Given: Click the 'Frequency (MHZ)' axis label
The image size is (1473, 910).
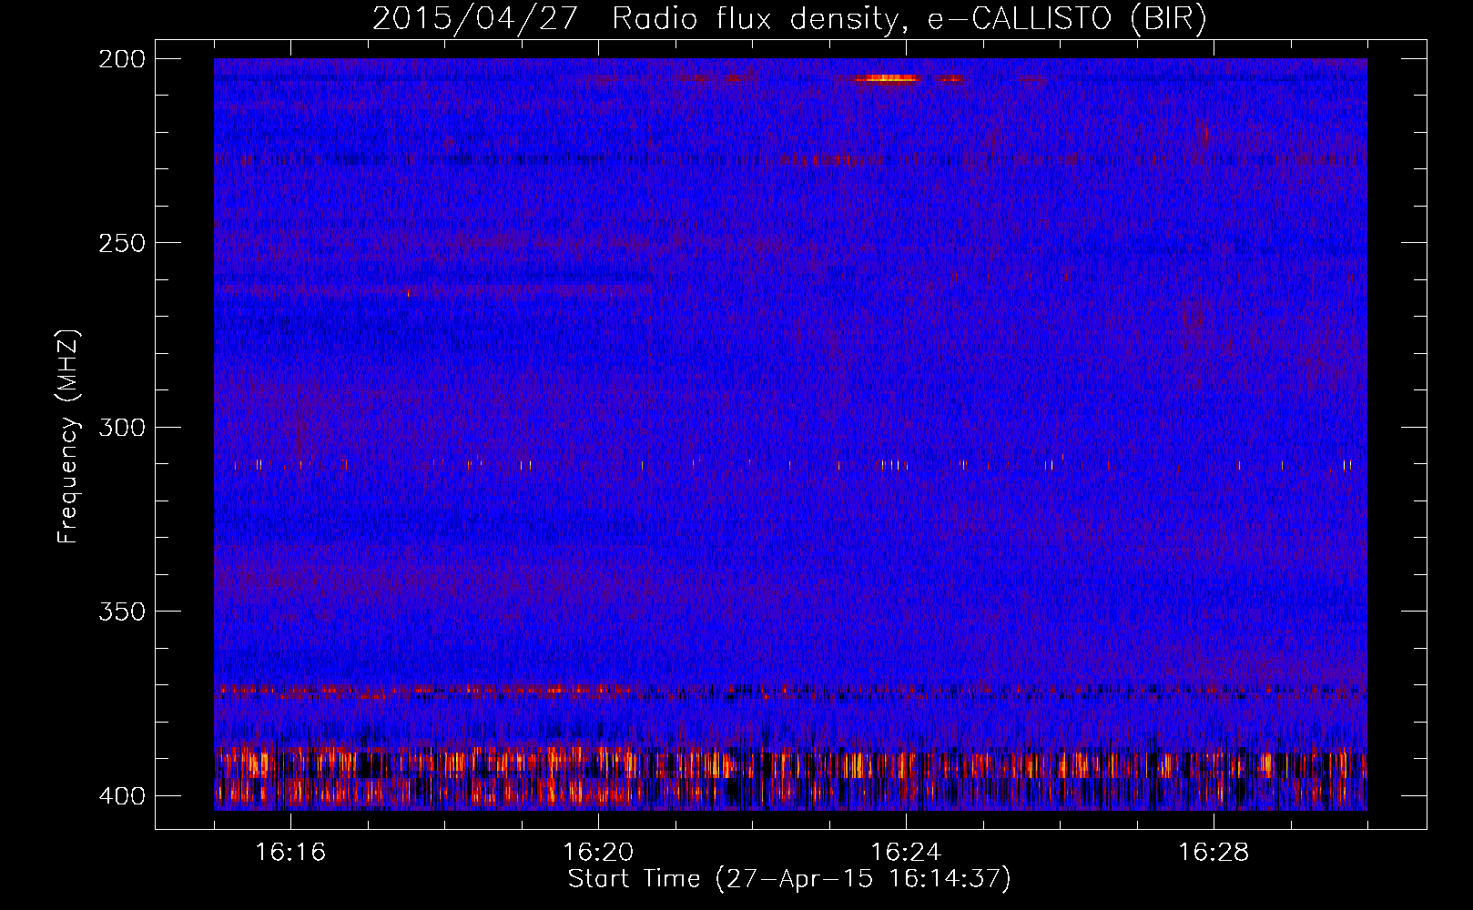Looking at the screenshot, I should click(x=69, y=436).
